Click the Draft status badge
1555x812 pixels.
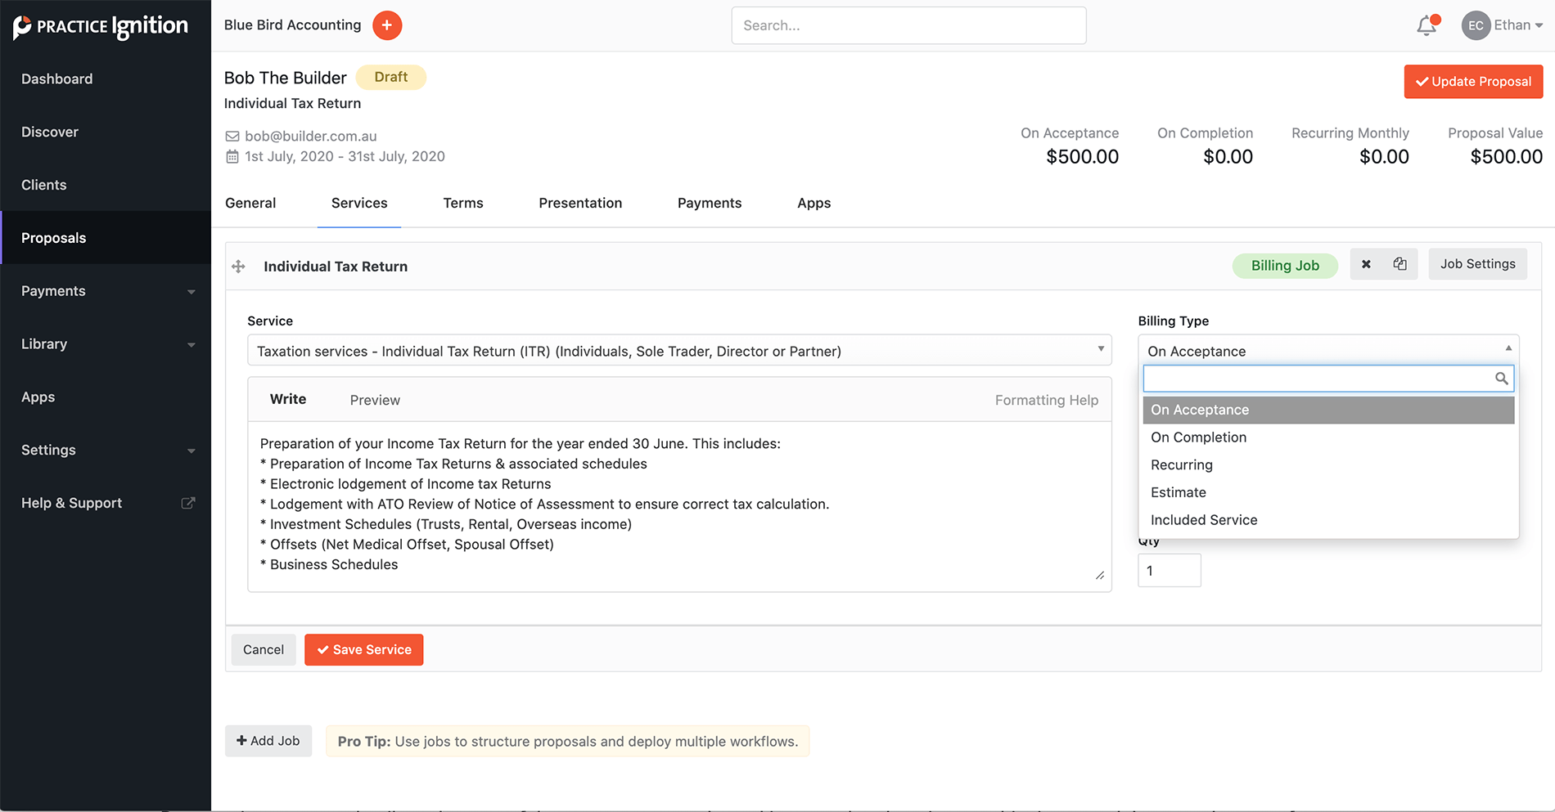click(391, 77)
